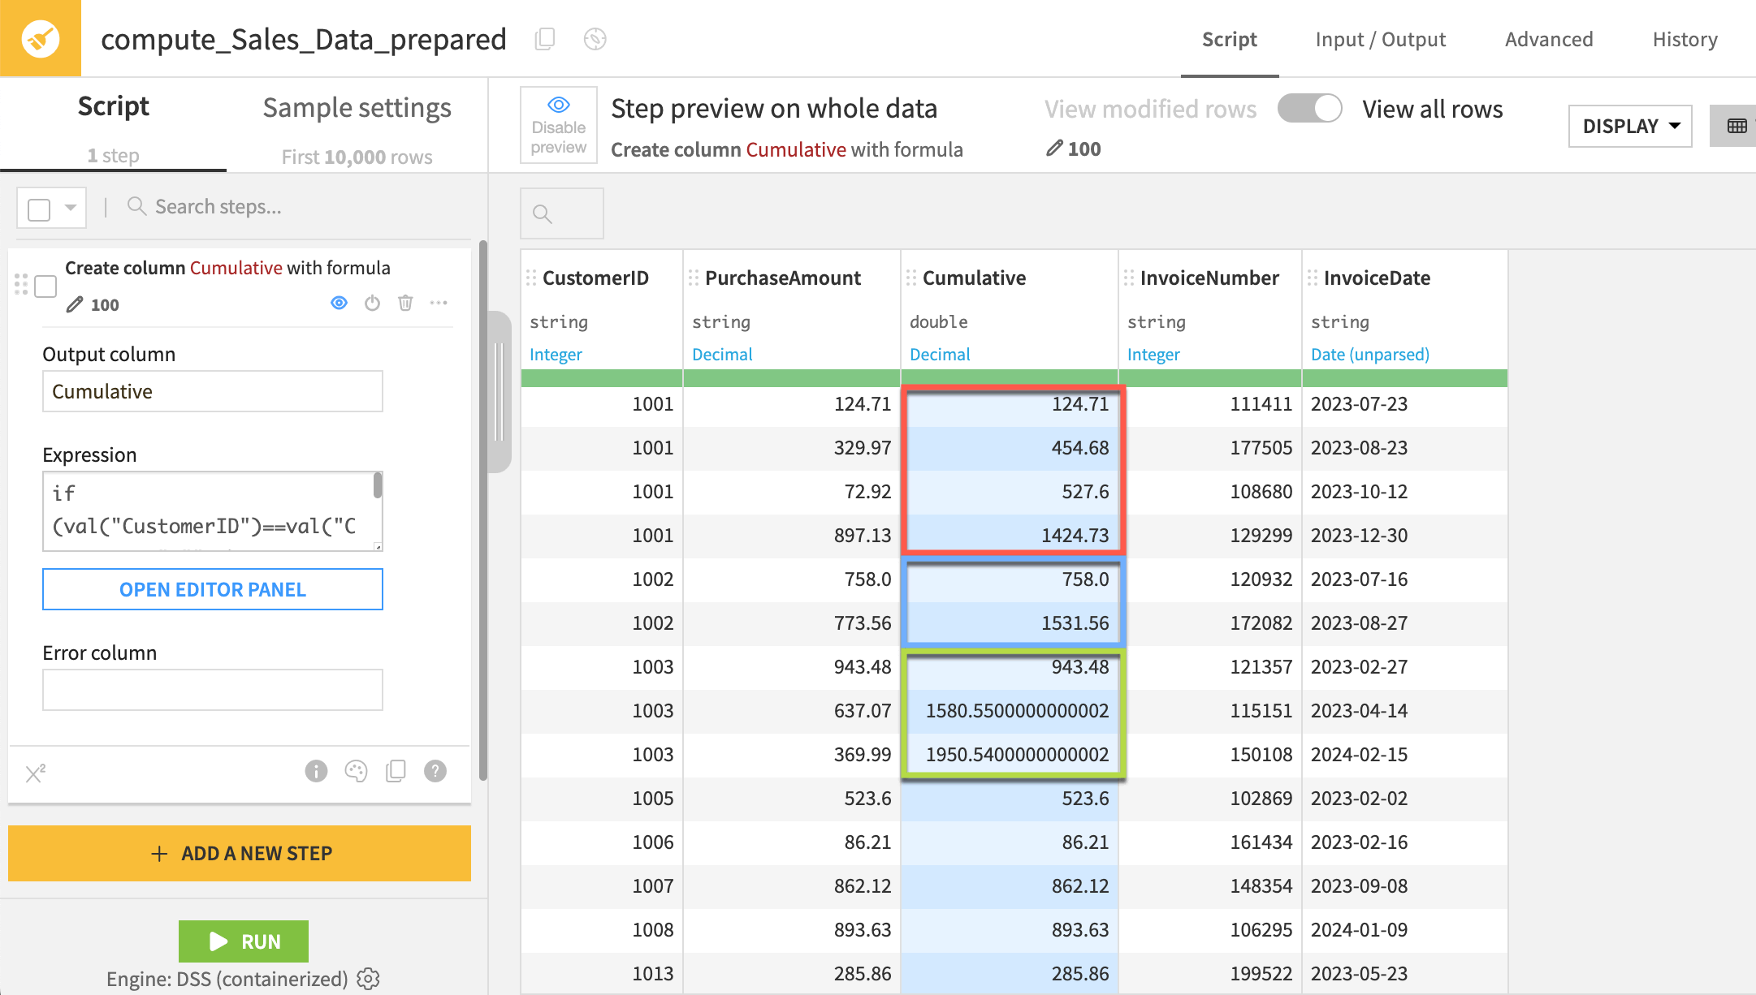
Task: Expand the select-all steps dropdown arrow
Action: (x=71, y=208)
